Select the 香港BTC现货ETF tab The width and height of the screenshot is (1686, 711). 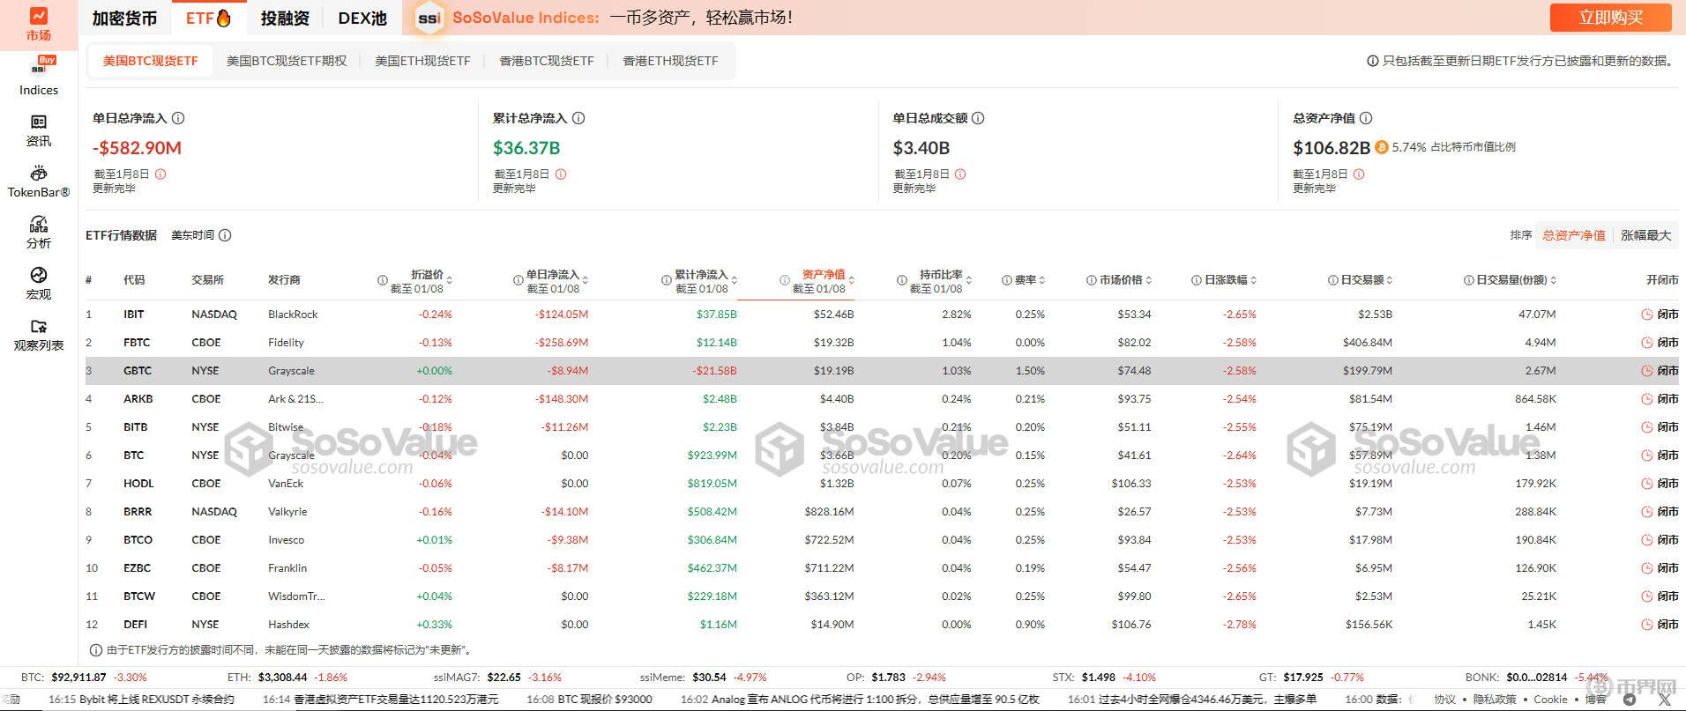click(x=547, y=61)
